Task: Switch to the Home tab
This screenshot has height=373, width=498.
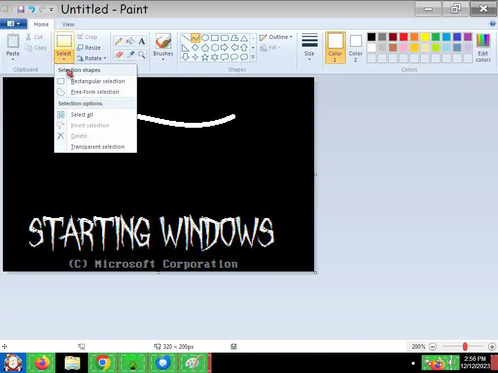Action: [41, 24]
